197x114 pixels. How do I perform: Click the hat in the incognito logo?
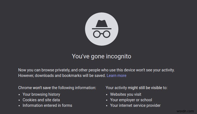[102, 24]
